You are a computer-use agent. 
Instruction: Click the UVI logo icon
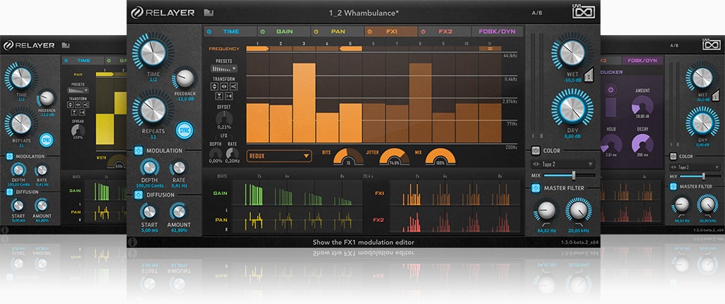tap(583, 12)
